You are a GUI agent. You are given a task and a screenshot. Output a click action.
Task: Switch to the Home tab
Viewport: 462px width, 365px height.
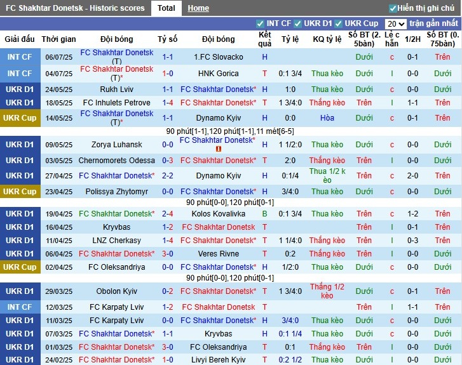[198, 8]
